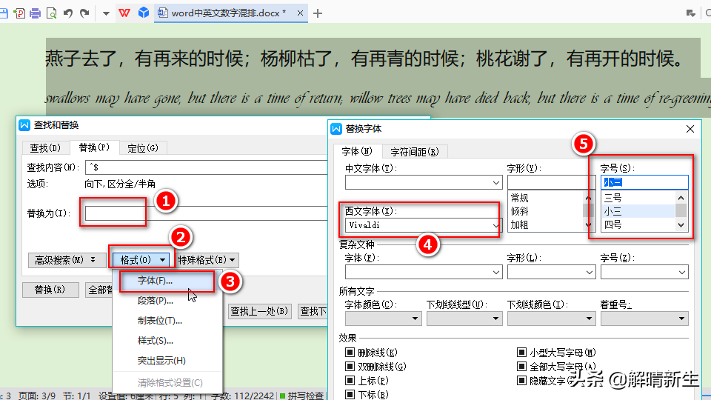This screenshot has height=400, width=711.
Task: Switch to 查找(D) tab
Action: pos(45,148)
